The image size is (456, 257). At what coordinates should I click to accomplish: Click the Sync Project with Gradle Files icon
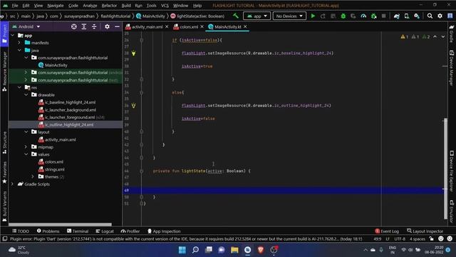pos(397,16)
